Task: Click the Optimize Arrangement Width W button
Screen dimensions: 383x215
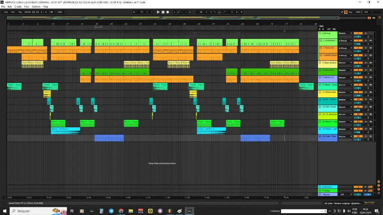Action: [374, 18]
